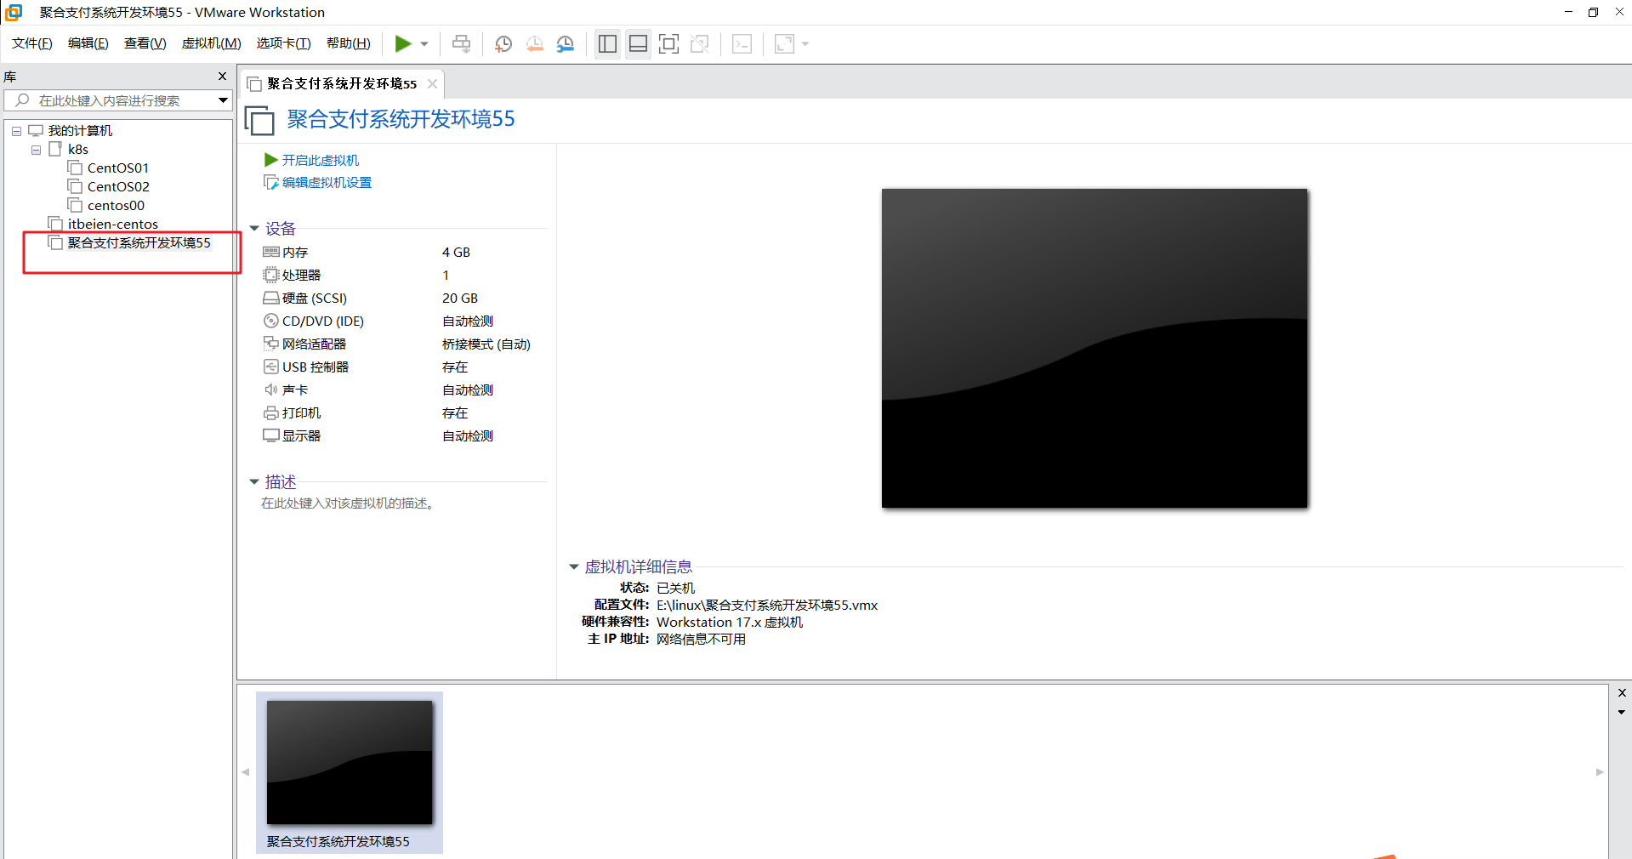This screenshot has height=859, width=1632.
Task: Click the 20 GB disk value
Action: (460, 299)
